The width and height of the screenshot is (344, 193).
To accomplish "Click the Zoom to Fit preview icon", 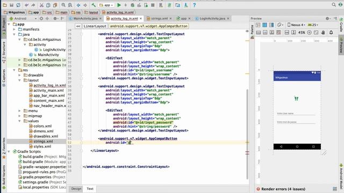I will [x=316, y=32].
